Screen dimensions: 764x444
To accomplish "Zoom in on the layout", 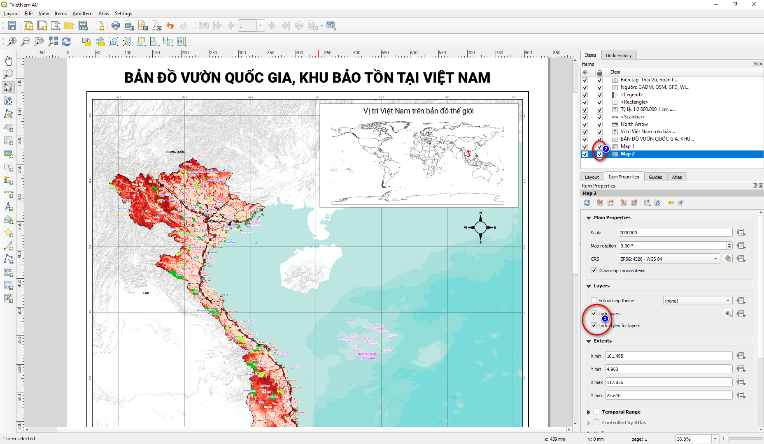I will [x=12, y=42].
